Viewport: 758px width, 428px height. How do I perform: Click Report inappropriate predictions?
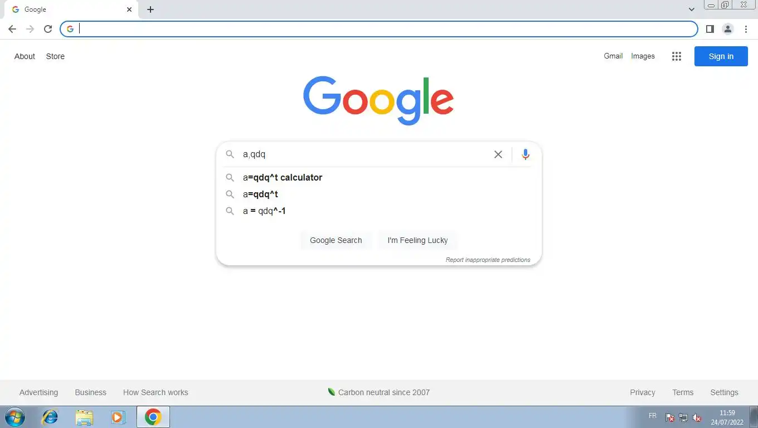pyautogui.click(x=488, y=260)
